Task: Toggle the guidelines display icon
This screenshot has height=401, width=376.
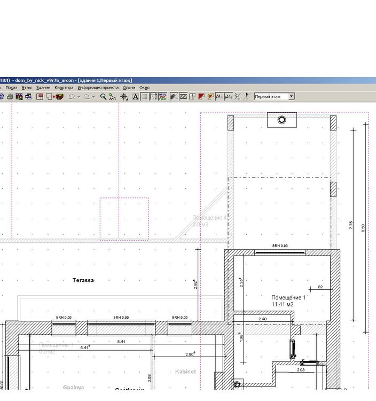Action: tap(153, 97)
